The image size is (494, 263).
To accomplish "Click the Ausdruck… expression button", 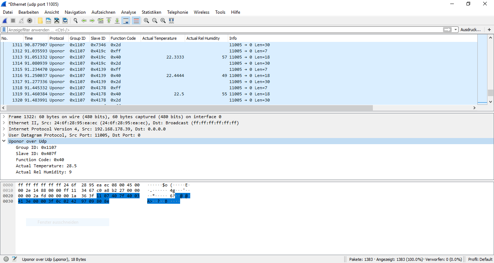I will [470, 30].
